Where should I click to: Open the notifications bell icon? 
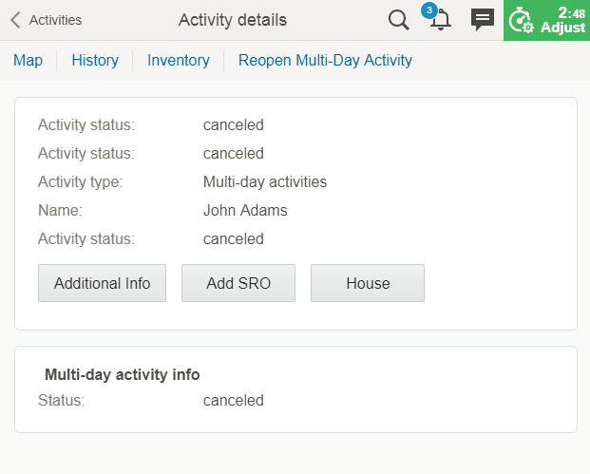point(440,22)
